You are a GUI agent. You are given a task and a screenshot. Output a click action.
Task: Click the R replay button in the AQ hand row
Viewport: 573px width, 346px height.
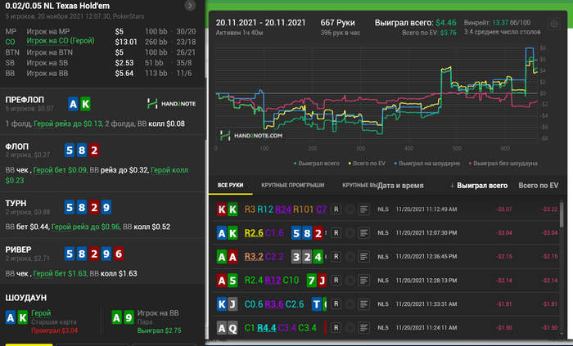[x=336, y=328]
